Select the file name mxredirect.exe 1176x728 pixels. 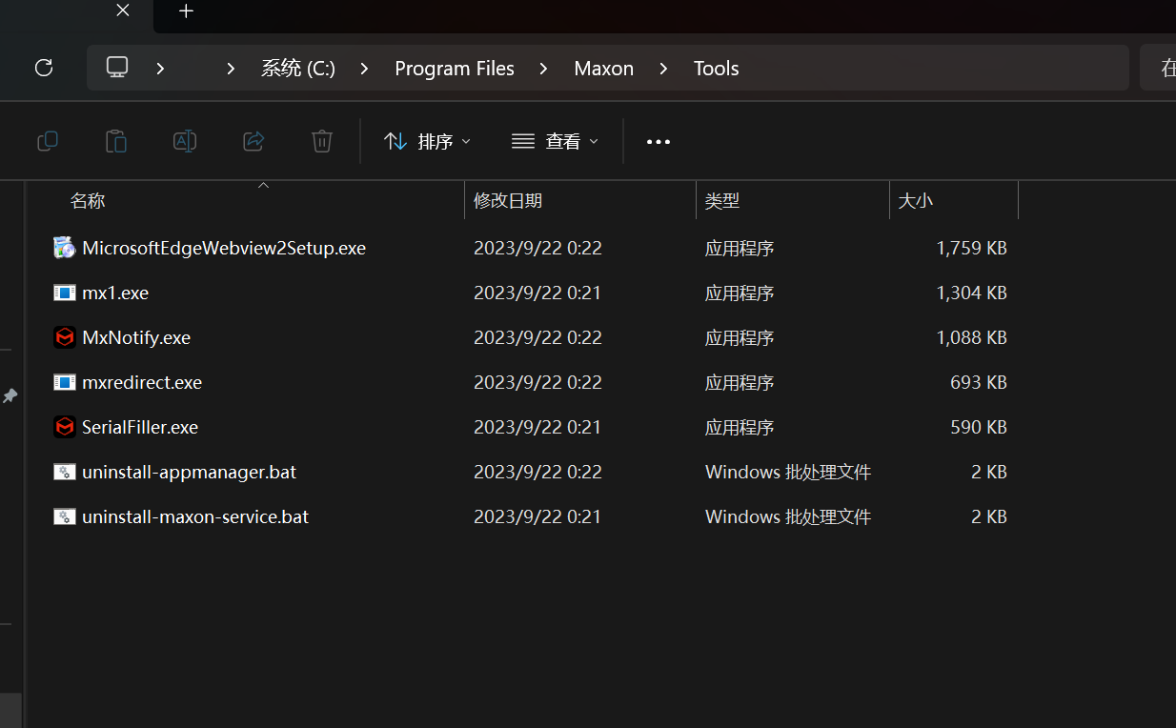click(x=142, y=382)
